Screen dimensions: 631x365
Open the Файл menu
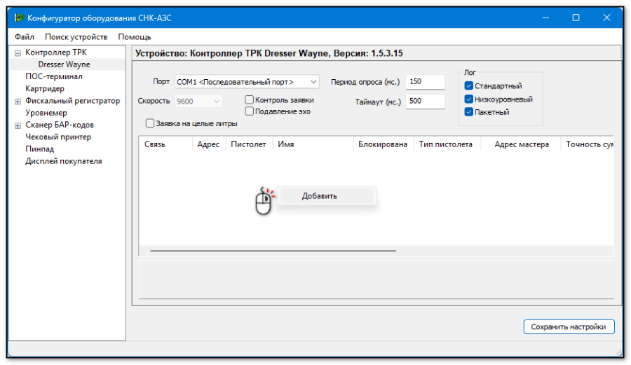[x=25, y=37]
